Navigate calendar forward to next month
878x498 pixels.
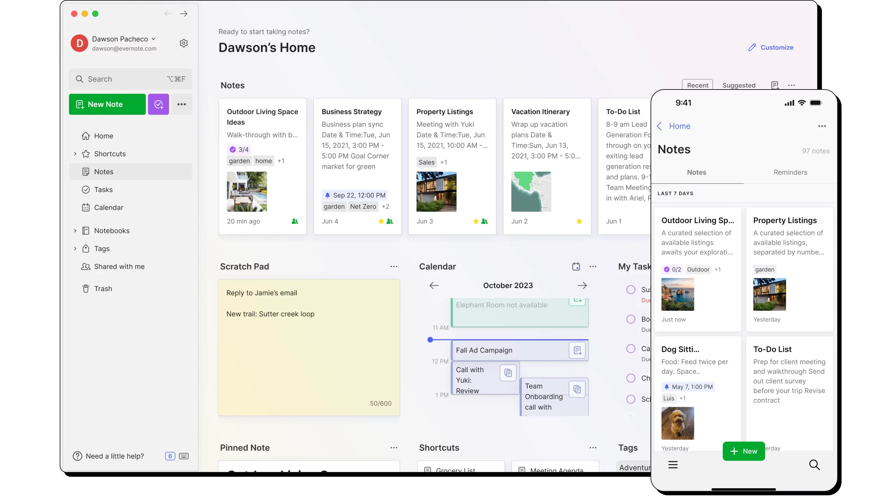[x=582, y=285]
